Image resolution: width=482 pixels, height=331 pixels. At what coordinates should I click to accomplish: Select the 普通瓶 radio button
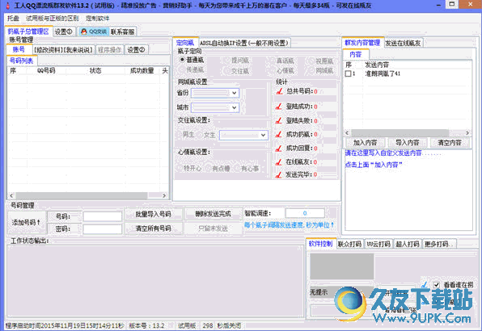pos(182,60)
